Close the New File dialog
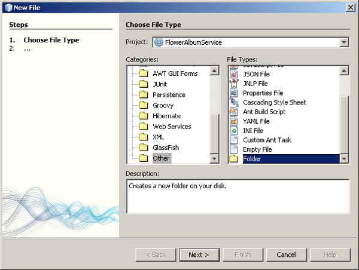The image size is (359, 270). (x=349, y=7)
